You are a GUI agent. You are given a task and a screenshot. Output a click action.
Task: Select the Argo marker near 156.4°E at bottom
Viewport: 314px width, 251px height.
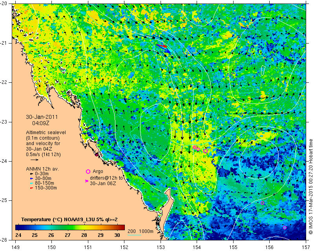[285, 227]
